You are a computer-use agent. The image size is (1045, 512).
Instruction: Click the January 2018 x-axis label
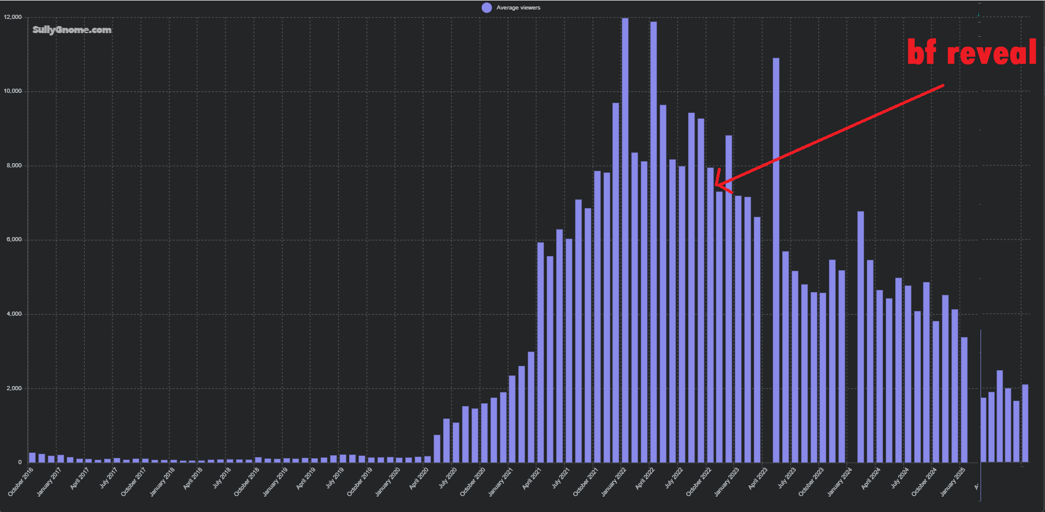point(162,481)
